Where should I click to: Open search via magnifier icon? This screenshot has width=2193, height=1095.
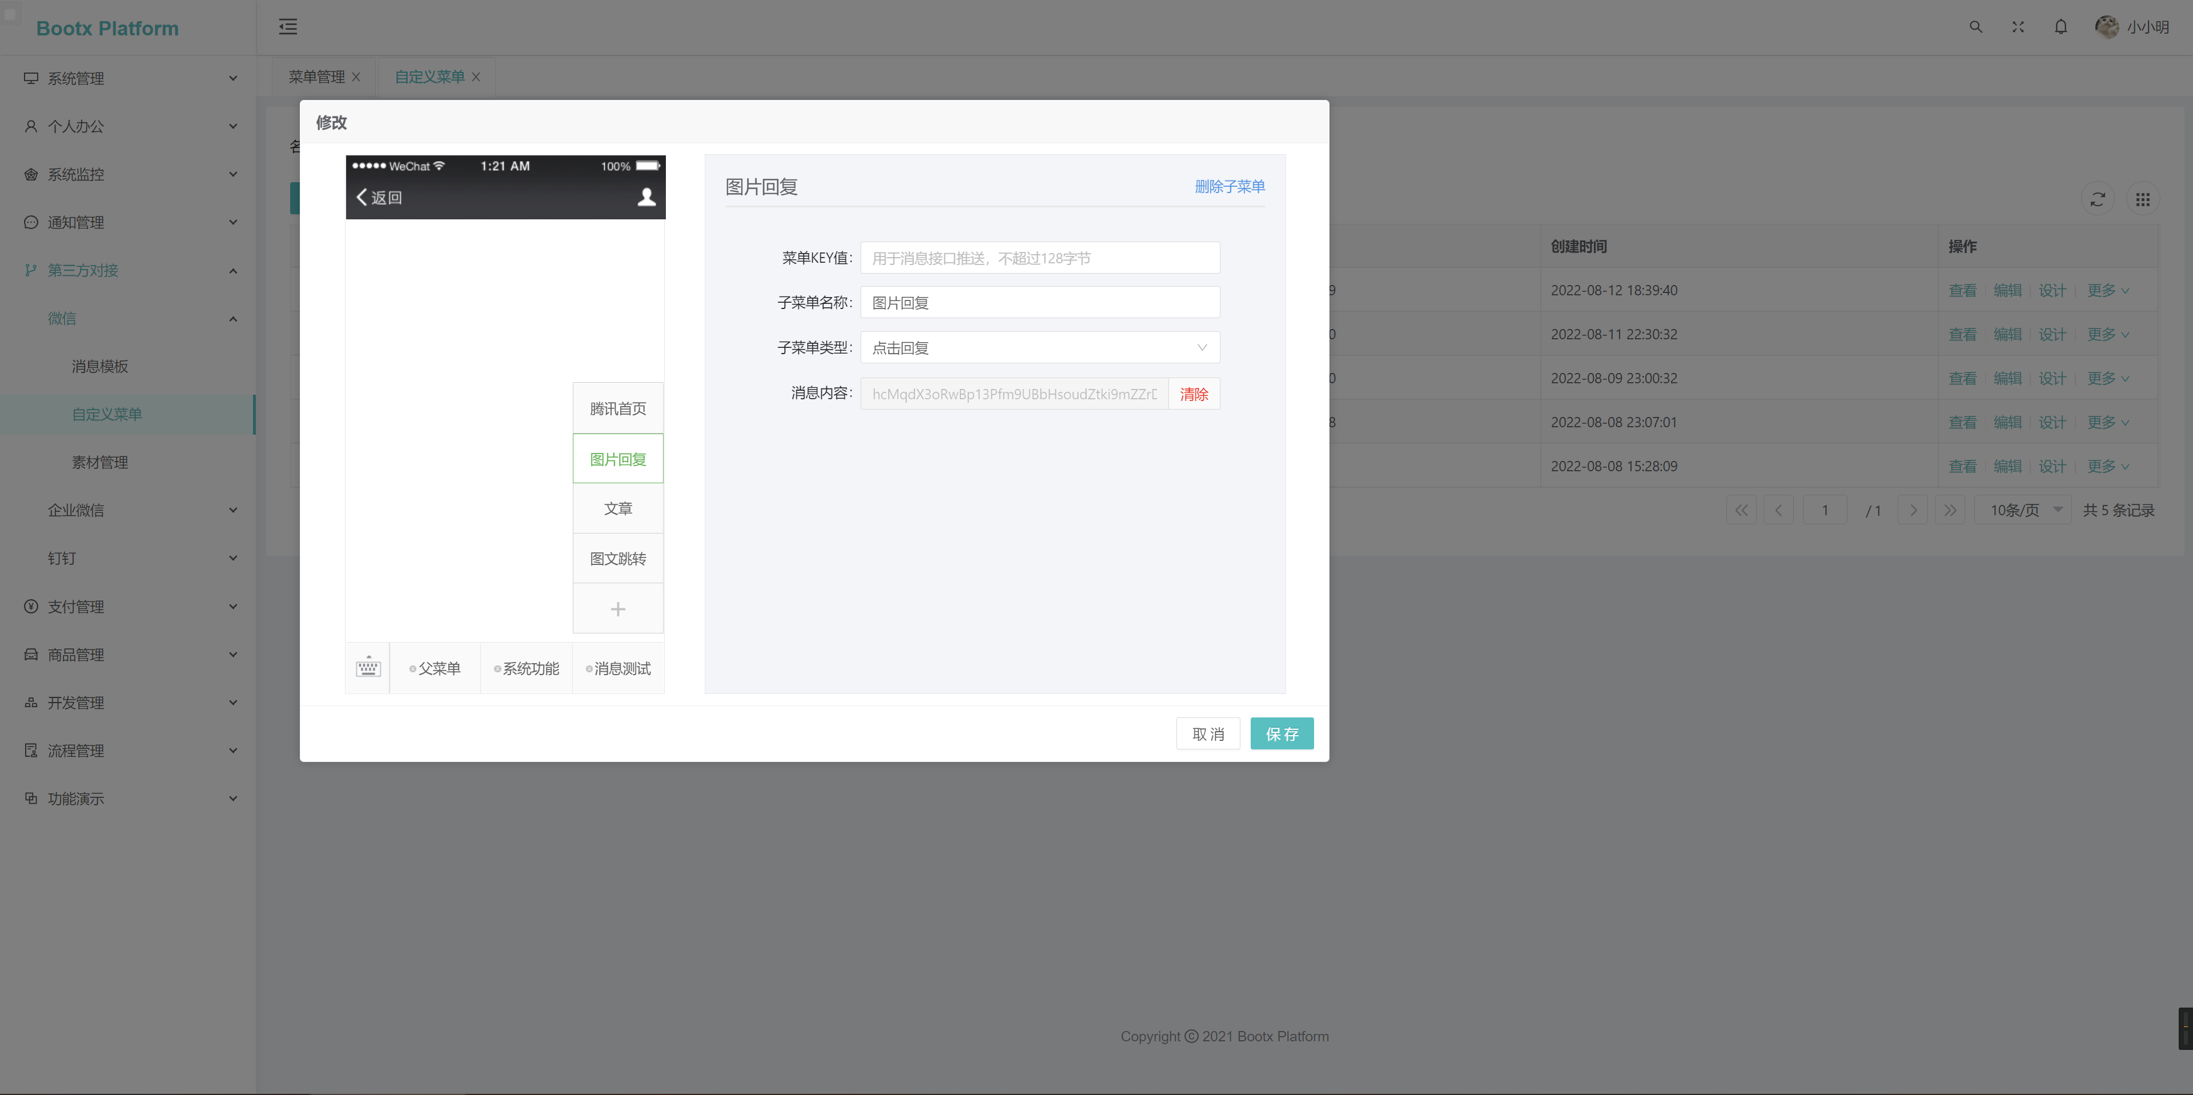click(1975, 27)
